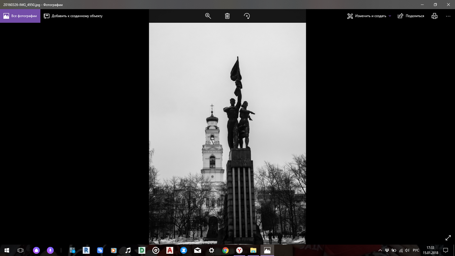Click the displayed monument photo
The image size is (455, 256).
pos(227,134)
